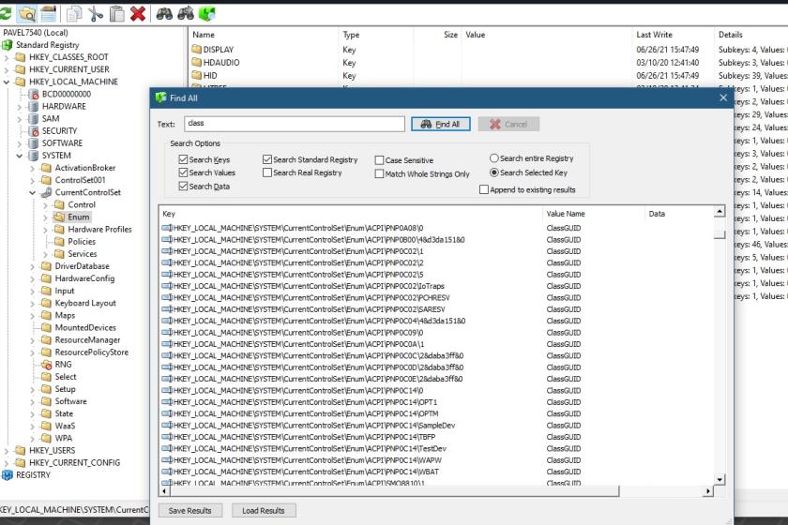788x525 pixels.
Task: Sort by the Type column header
Action: pos(376,35)
